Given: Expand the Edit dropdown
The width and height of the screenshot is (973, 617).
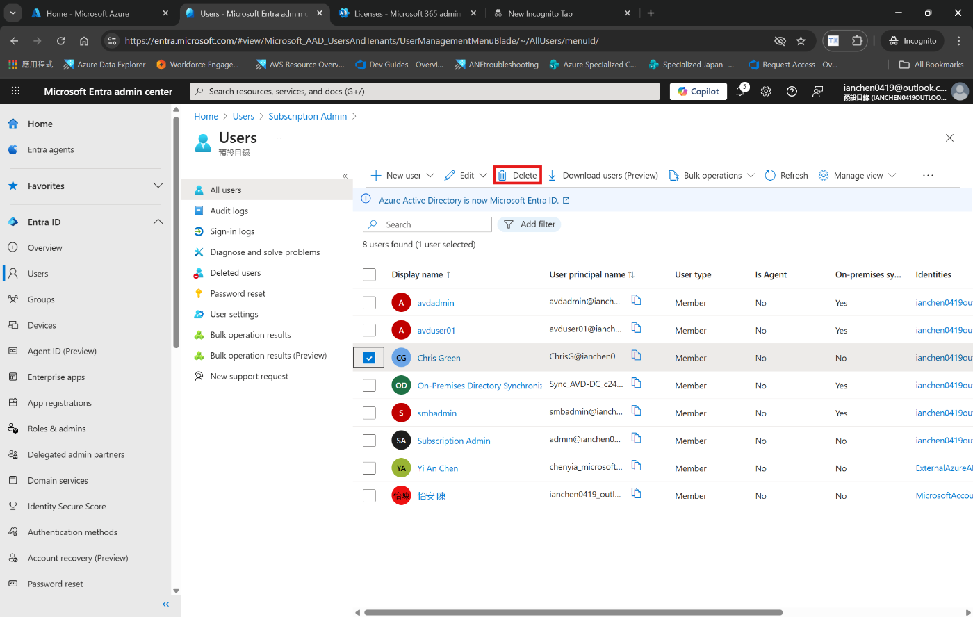Looking at the screenshot, I should click(x=483, y=176).
